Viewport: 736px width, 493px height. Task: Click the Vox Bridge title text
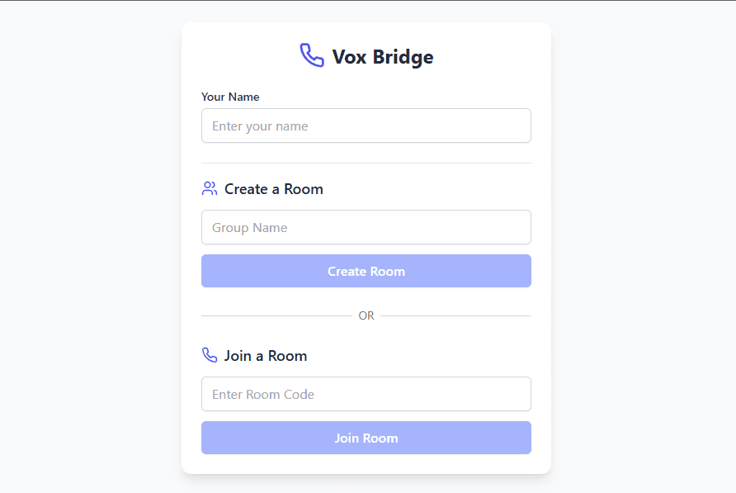point(382,57)
